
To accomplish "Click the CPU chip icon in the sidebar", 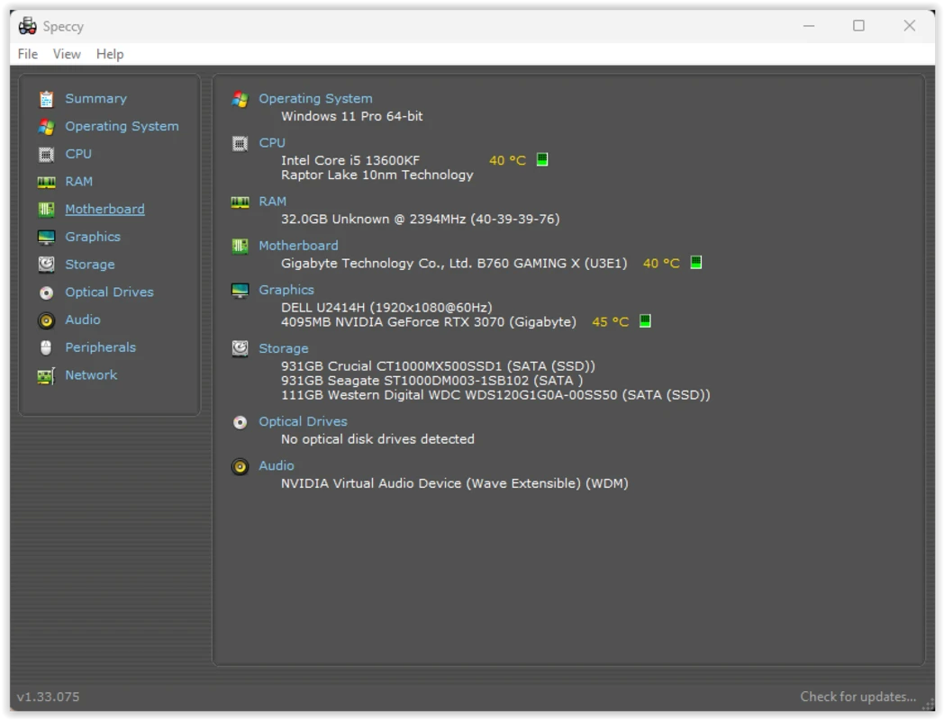I will coord(48,154).
